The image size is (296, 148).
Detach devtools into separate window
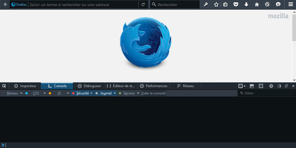[x=286, y=86]
